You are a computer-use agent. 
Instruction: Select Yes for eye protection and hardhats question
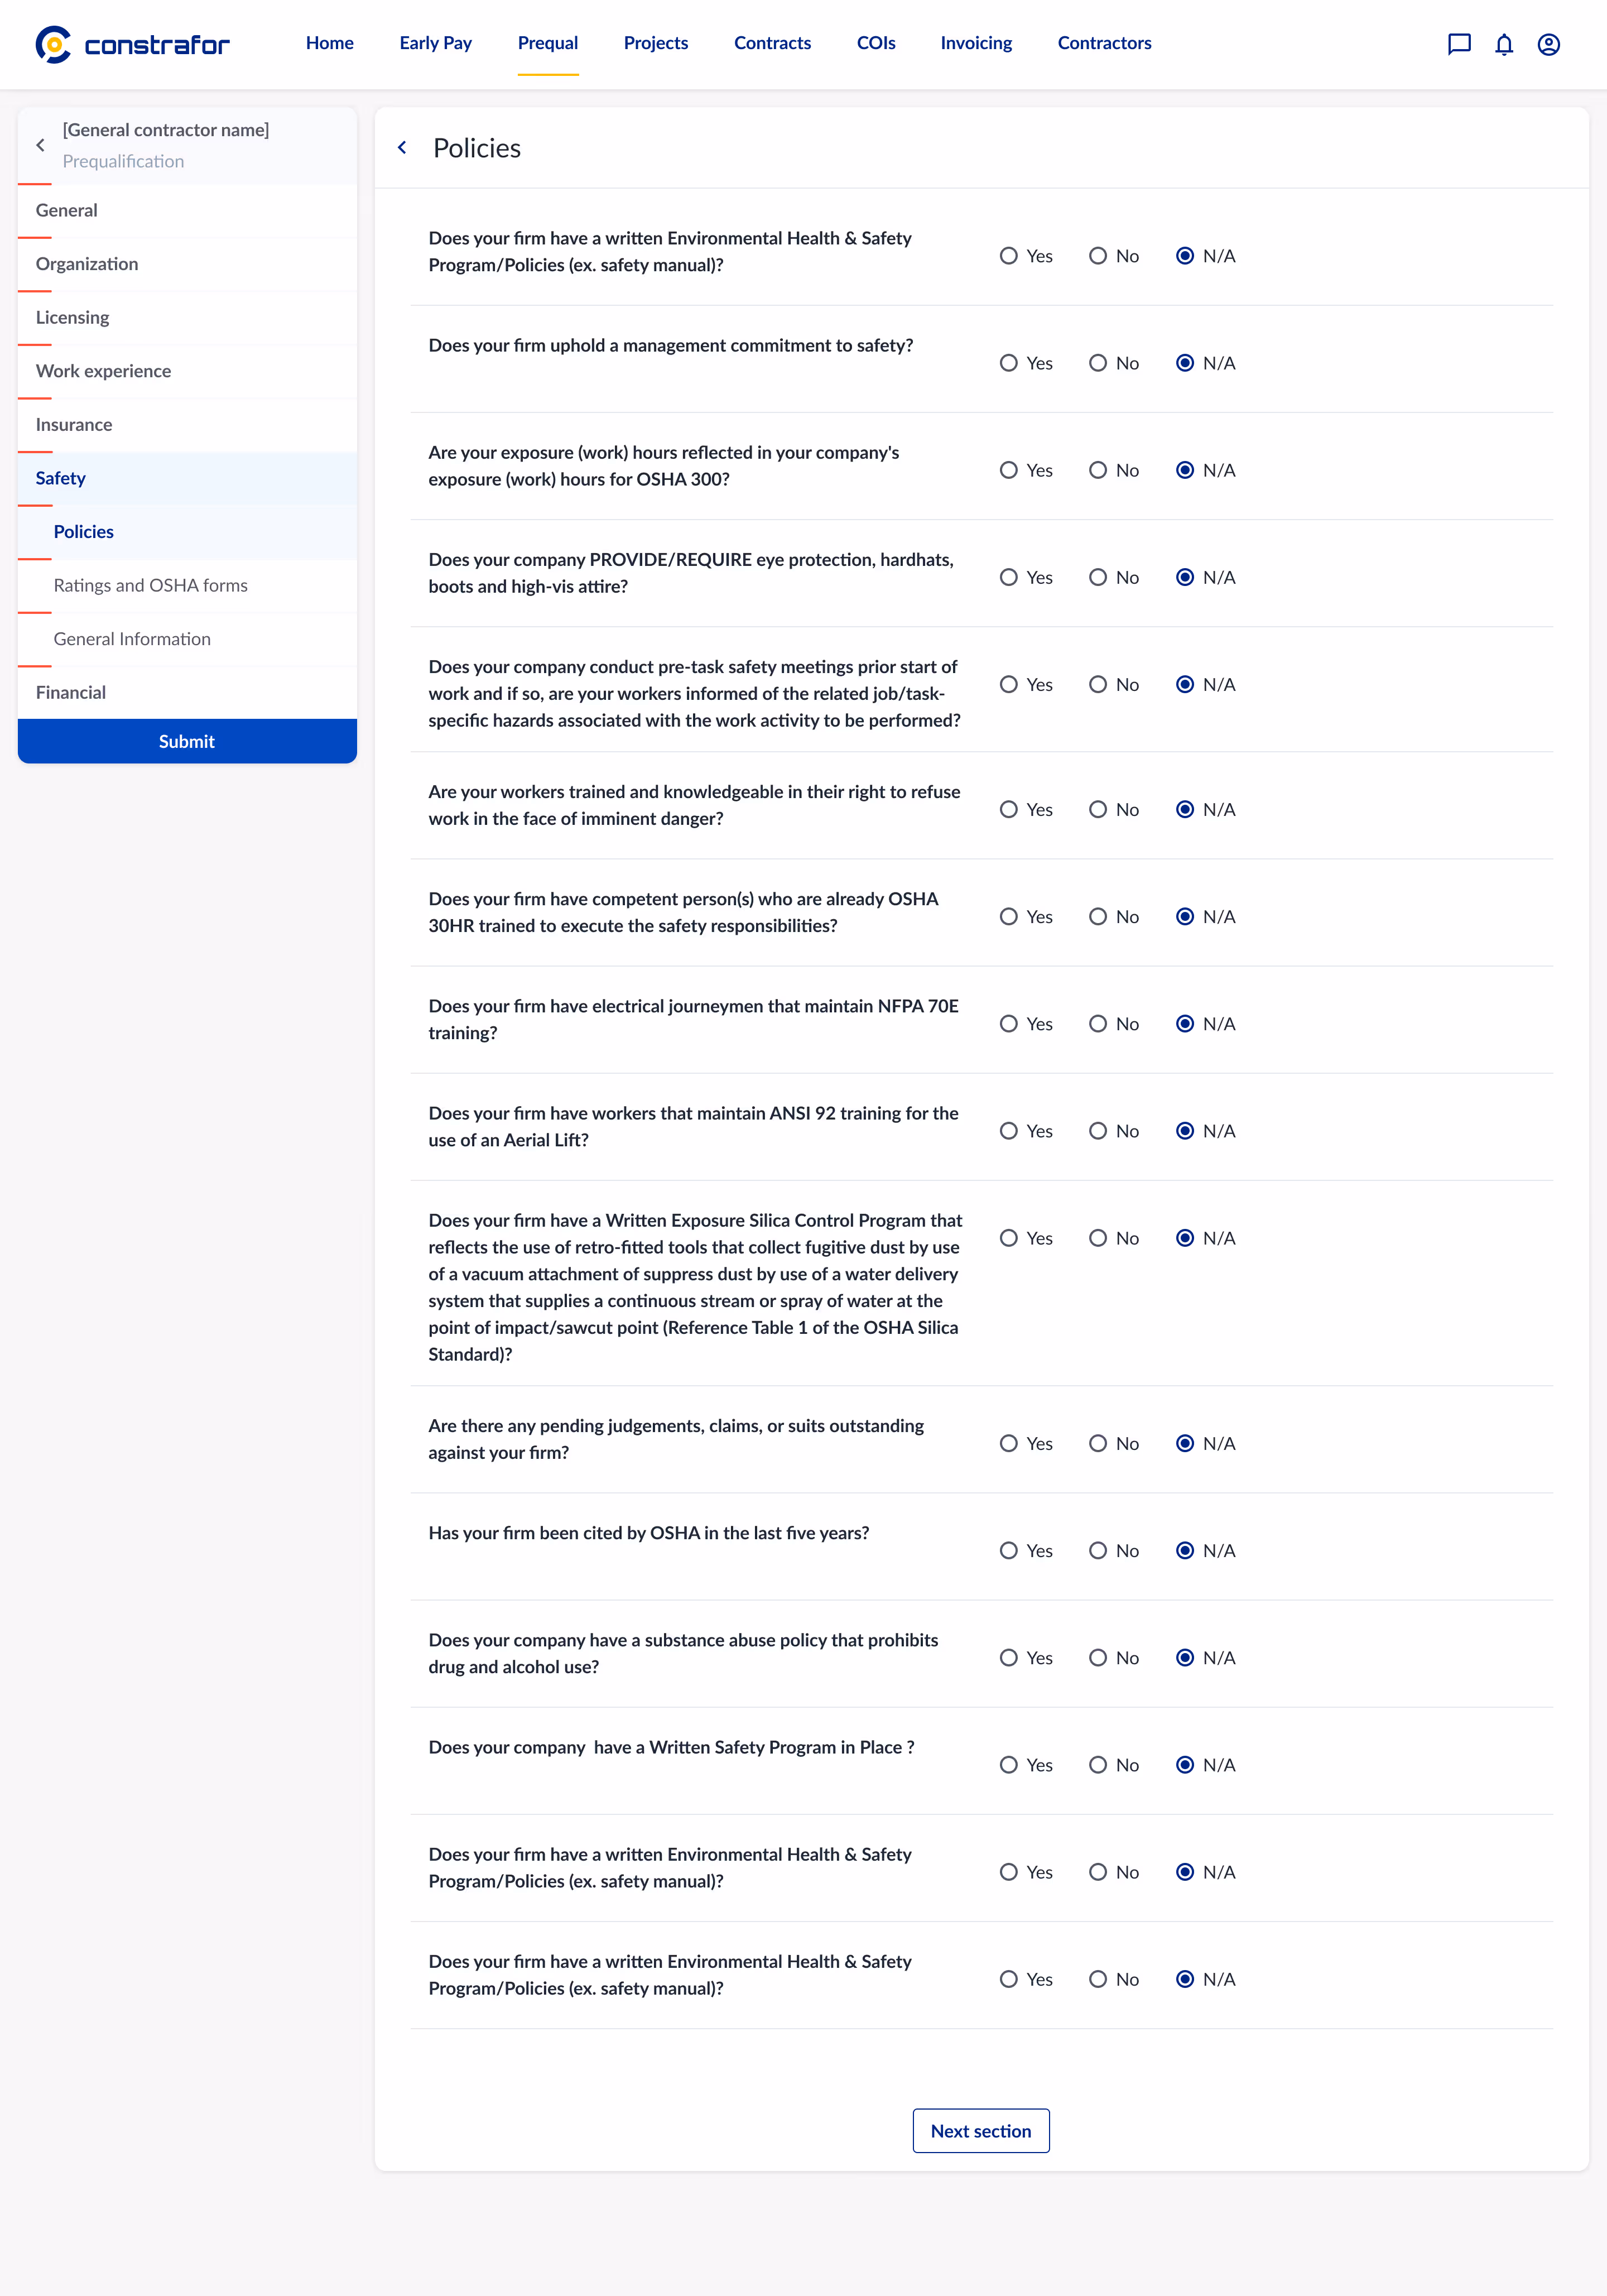pos(1009,577)
